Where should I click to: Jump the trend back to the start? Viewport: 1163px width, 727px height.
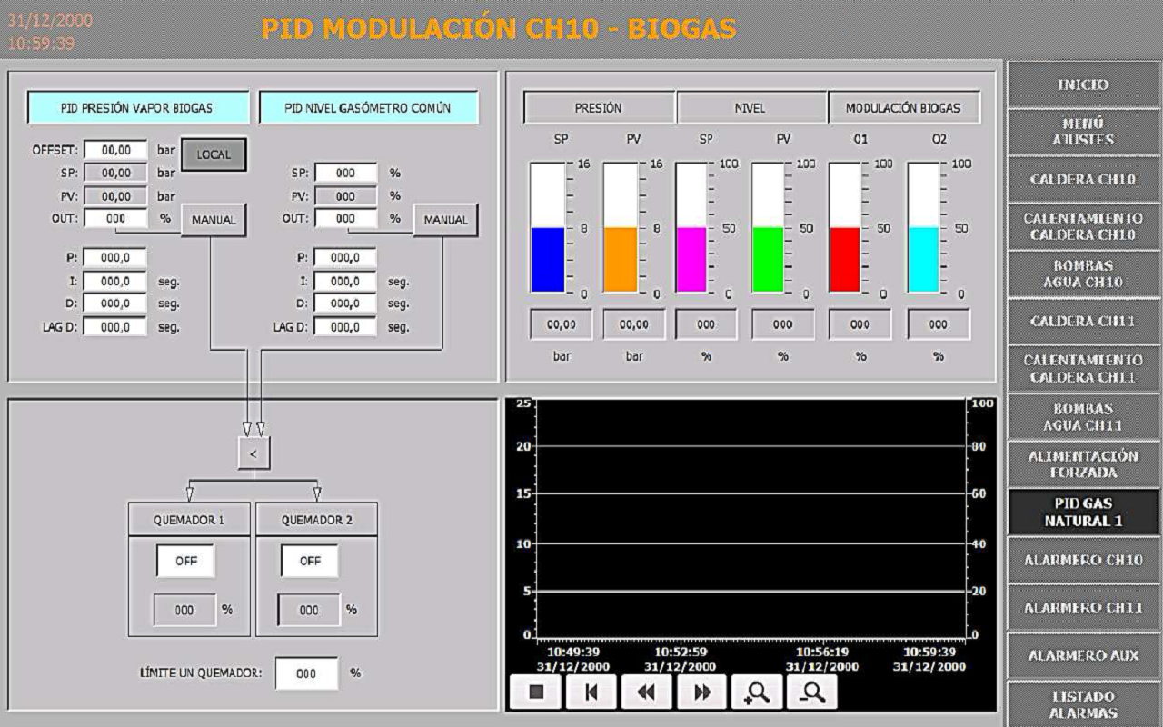[x=591, y=691]
